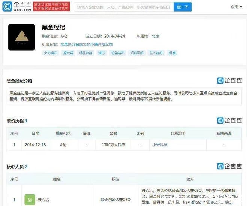Viewport: 247px width, 206px height.
Task: Click the 日期 column header in funding table
Action: coord(36,133)
